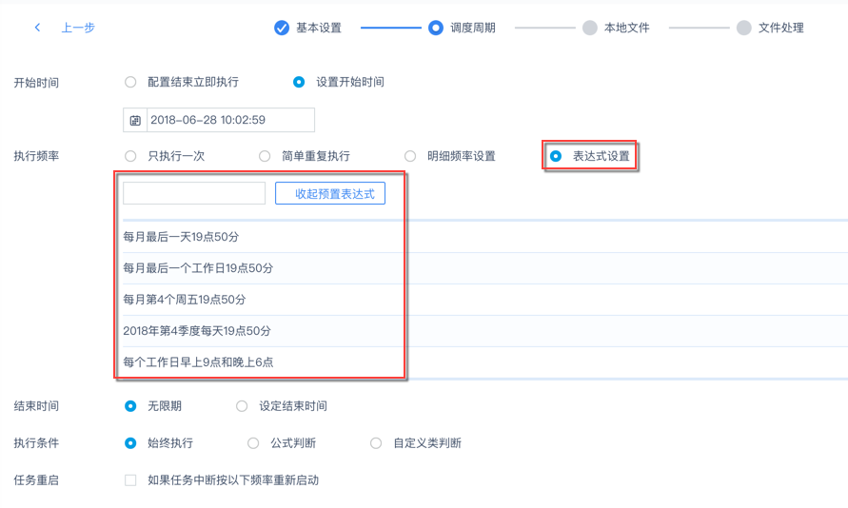
Task: Enable 如果任务中断按以下频率重新启动 checkbox
Action: coord(131,480)
